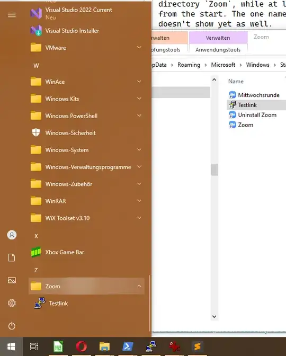Expand the Windows-Zubehör chevron
The width and height of the screenshot is (286, 356).
[139, 183]
